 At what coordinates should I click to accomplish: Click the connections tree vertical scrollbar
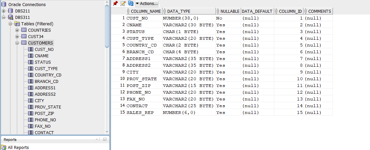tap(107, 26)
